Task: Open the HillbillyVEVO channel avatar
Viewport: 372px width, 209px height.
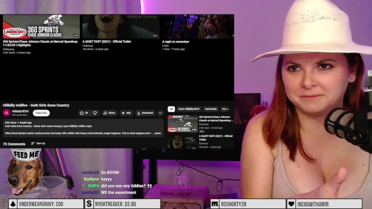Action: [x=6, y=113]
